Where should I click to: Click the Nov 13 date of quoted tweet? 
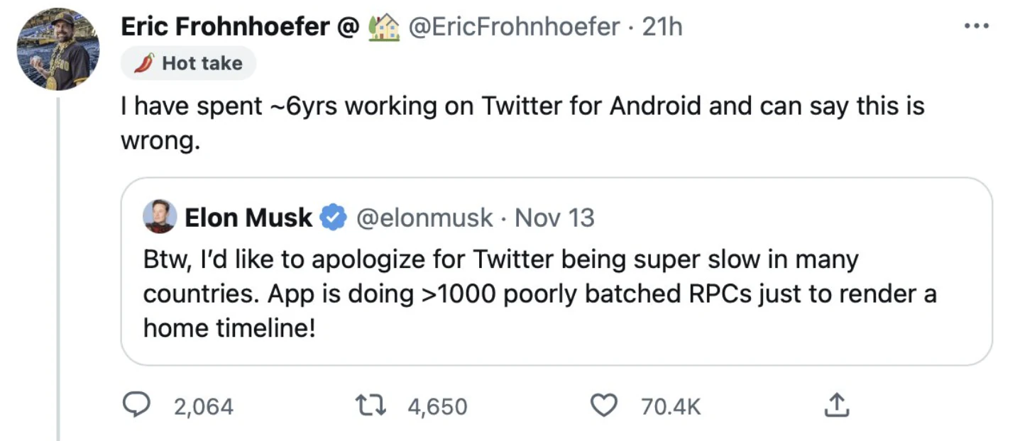coord(554,218)
